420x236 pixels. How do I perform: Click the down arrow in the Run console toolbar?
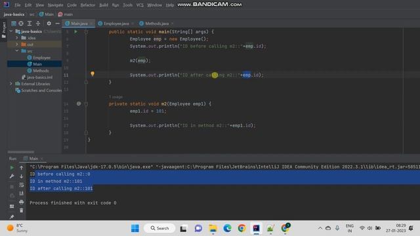pos(22,176)
